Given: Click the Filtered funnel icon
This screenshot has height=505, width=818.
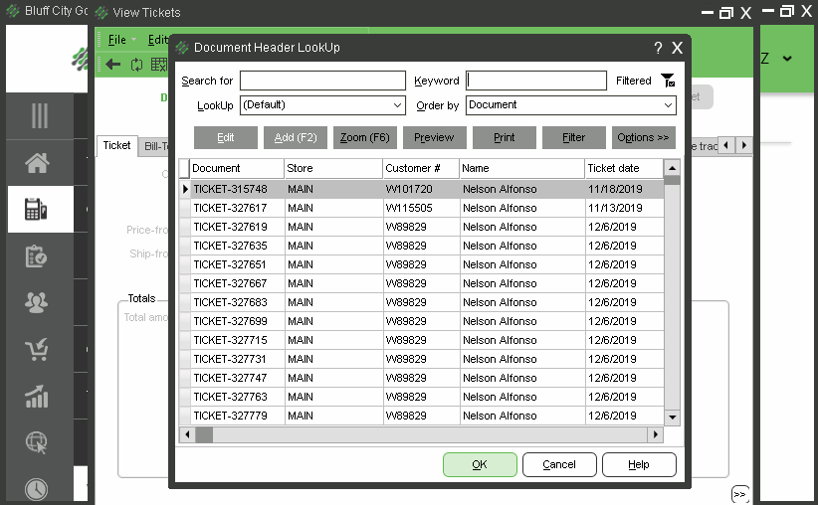Looking at the screenshot, I should (x=668, y=81).
